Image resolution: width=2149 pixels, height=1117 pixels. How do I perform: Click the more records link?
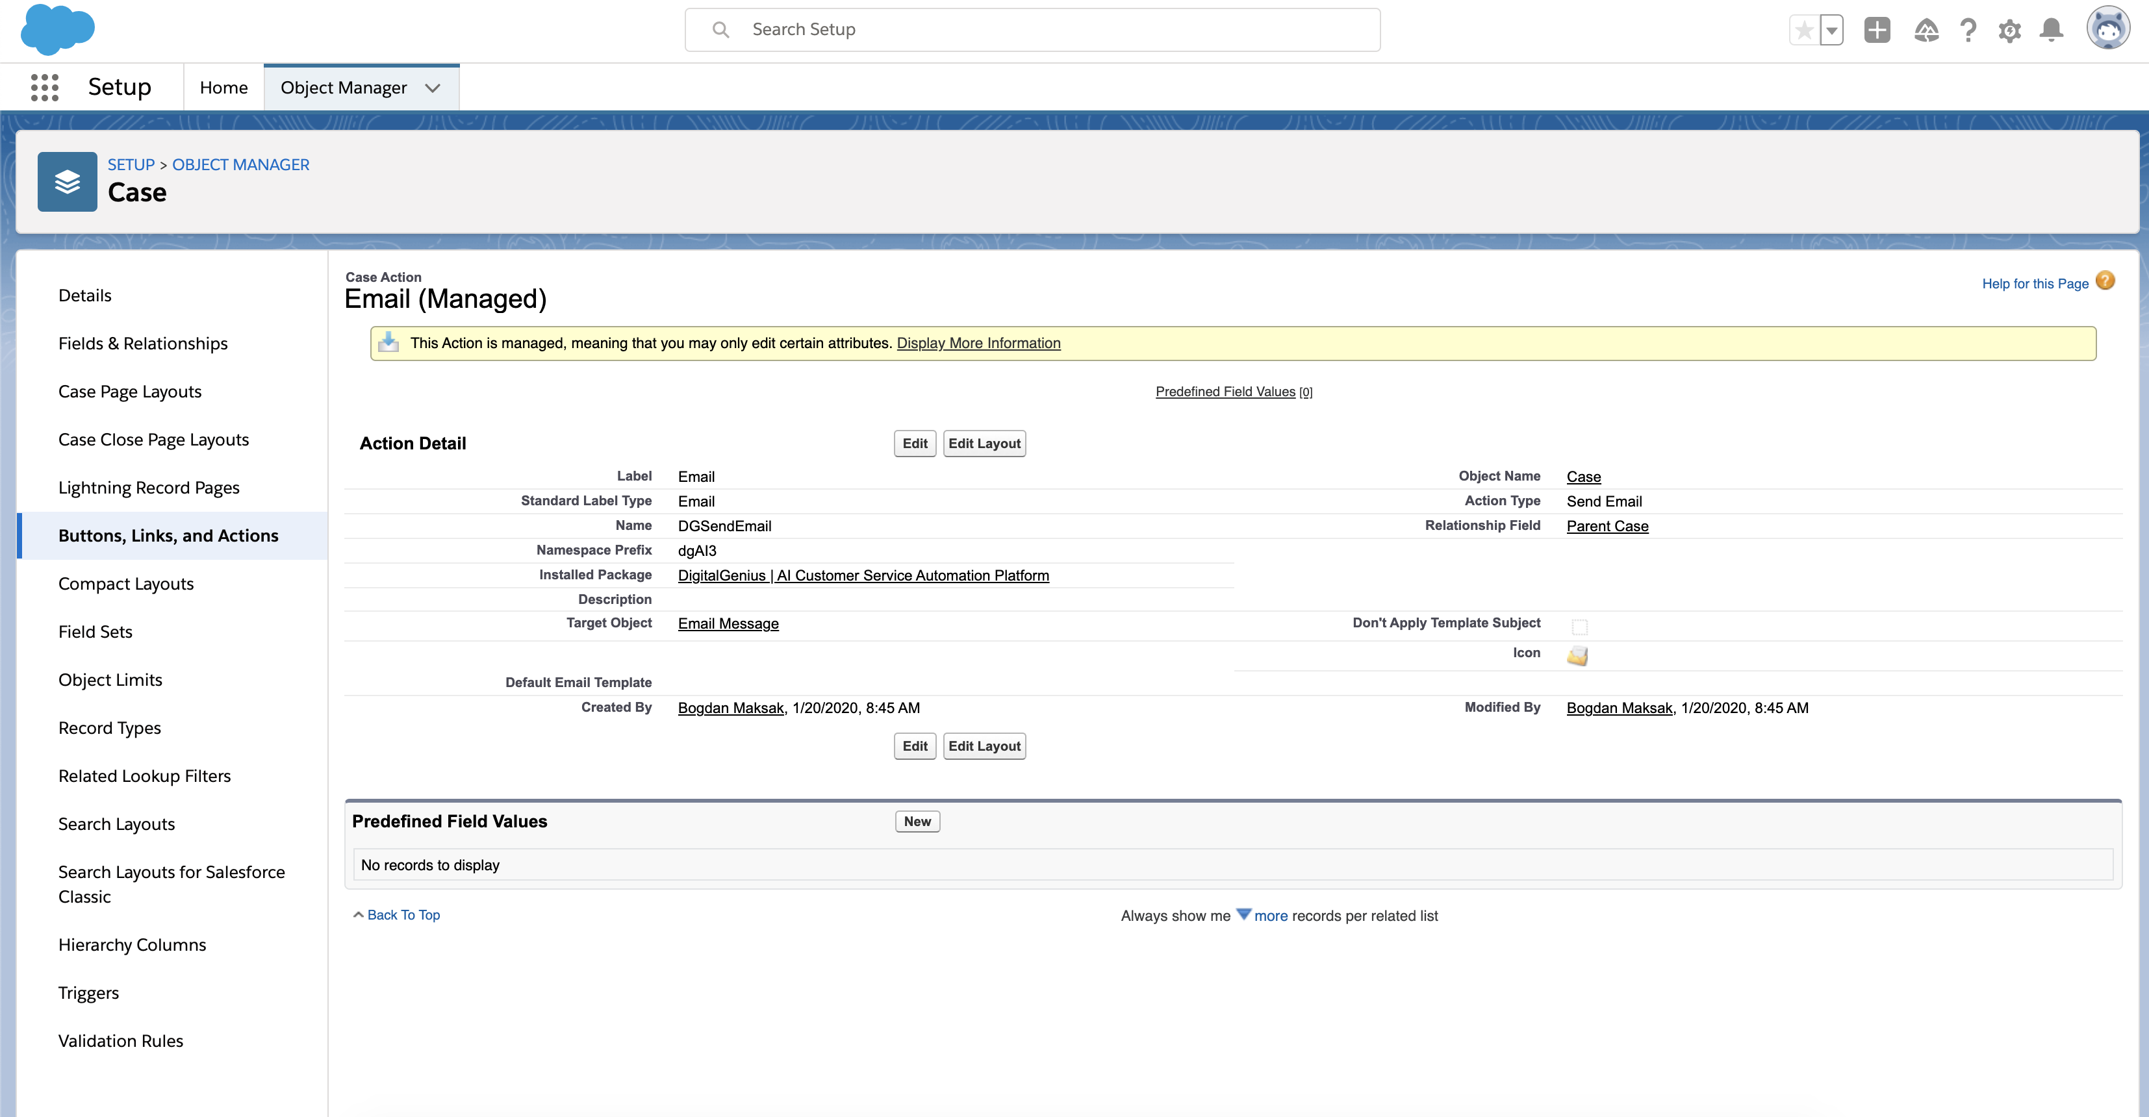point(1271,916)
